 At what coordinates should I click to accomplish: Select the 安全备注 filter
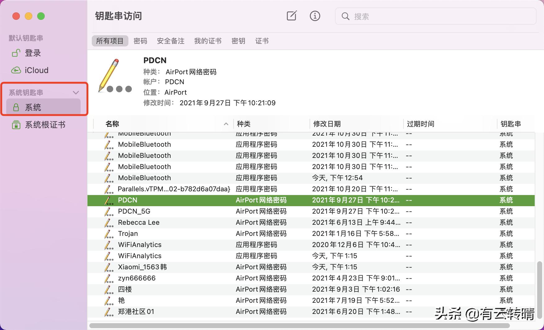[170, 41]
